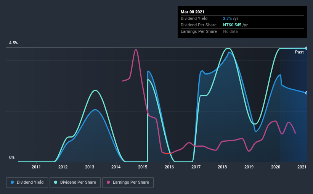The width and height of the screenshot is (313, 194).
Task: Click the 0% y-axis label
Action: 12,158
